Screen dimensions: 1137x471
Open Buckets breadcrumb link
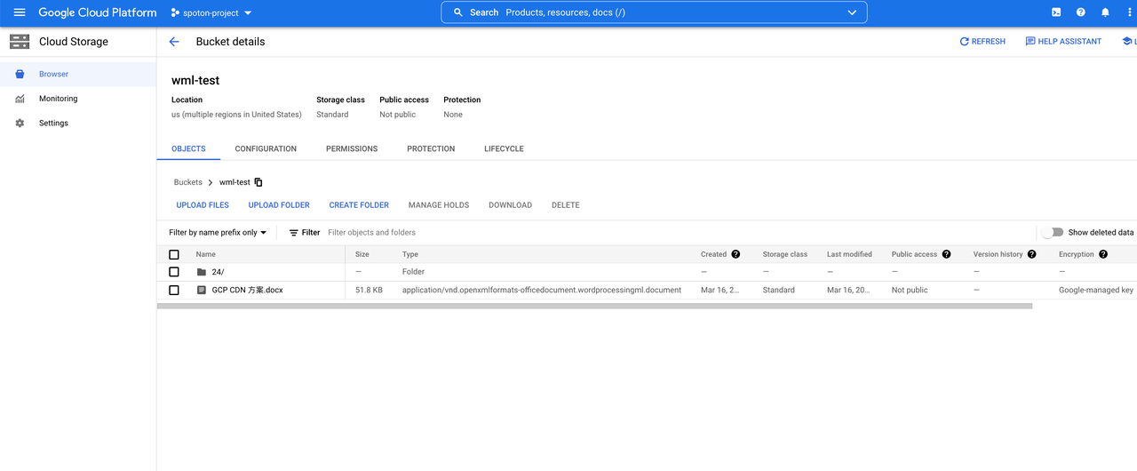pyautogui.click(x=188, y=182)
